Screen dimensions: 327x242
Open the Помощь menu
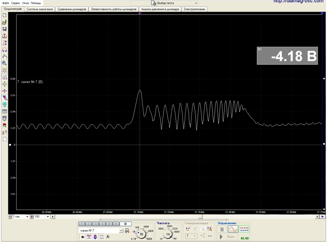click(36, 3)
